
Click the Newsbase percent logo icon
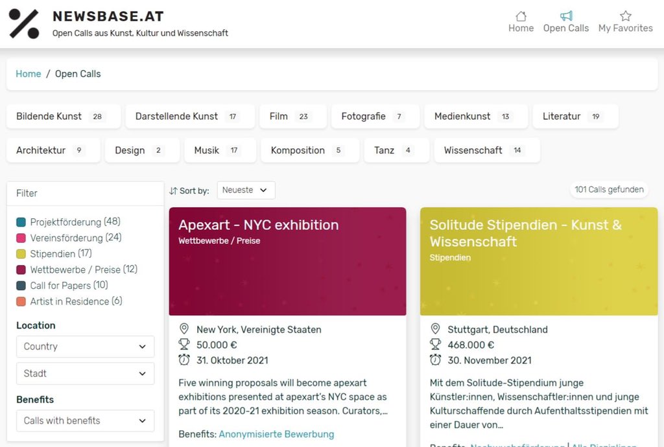24,24
